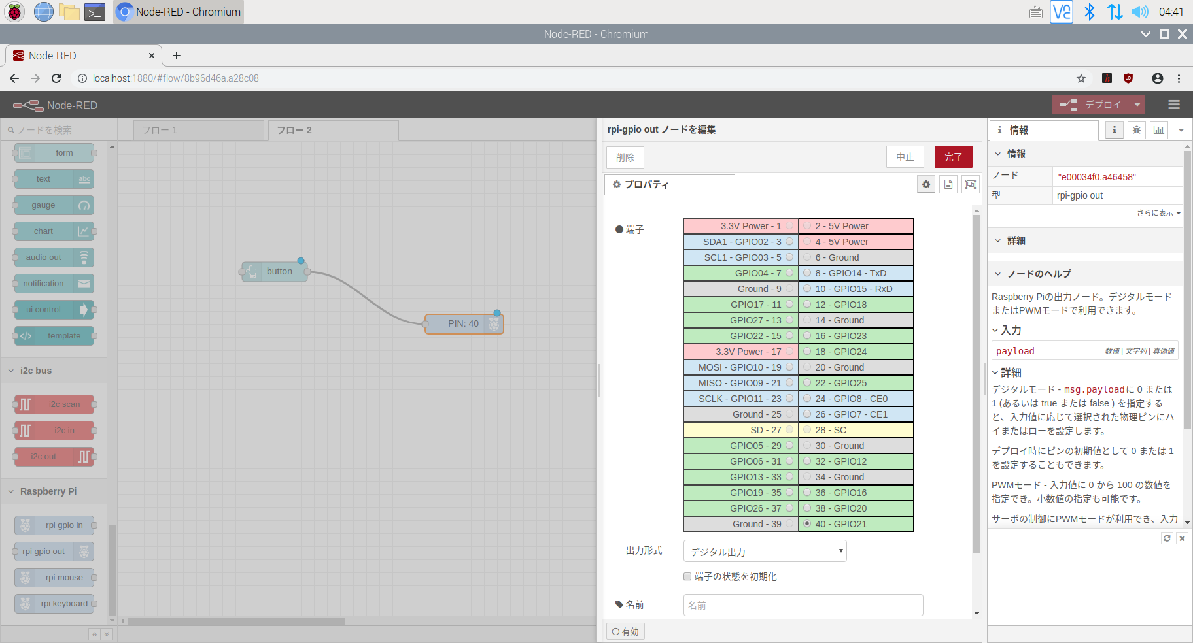Select pin GPIO05 - 29 radio button

pos(789,446)
